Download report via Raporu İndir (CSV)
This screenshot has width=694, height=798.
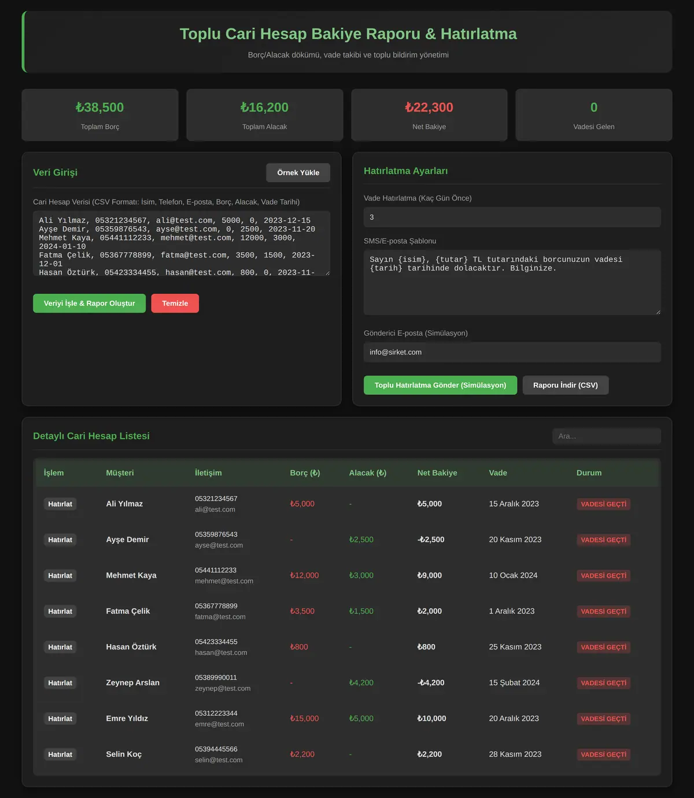tap(566, 385)
